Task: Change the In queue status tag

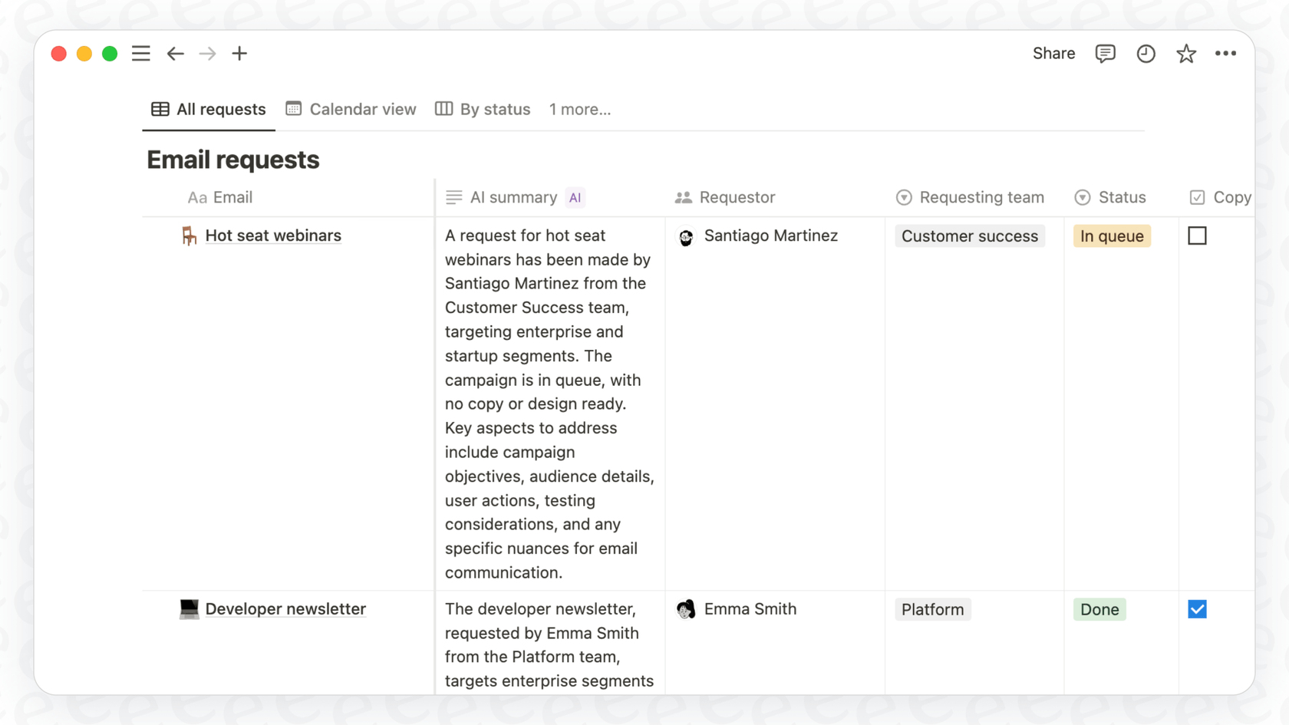Action: point(1111,236)
